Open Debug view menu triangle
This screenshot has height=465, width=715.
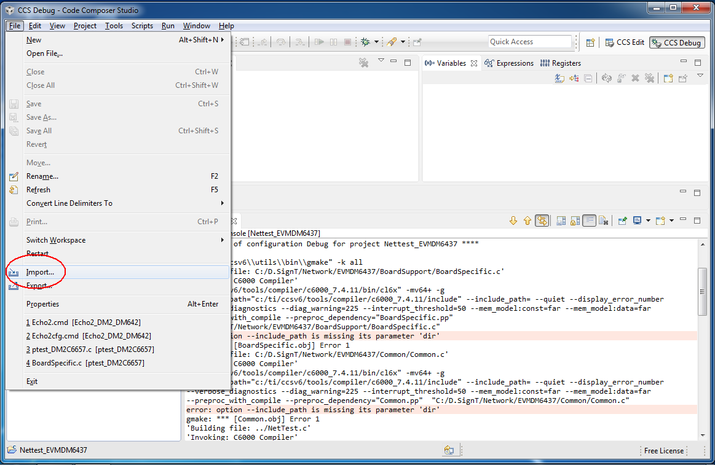[381, 60]
